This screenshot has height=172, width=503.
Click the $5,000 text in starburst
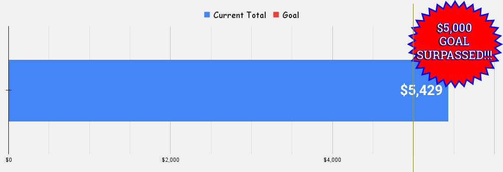[454, 28]
